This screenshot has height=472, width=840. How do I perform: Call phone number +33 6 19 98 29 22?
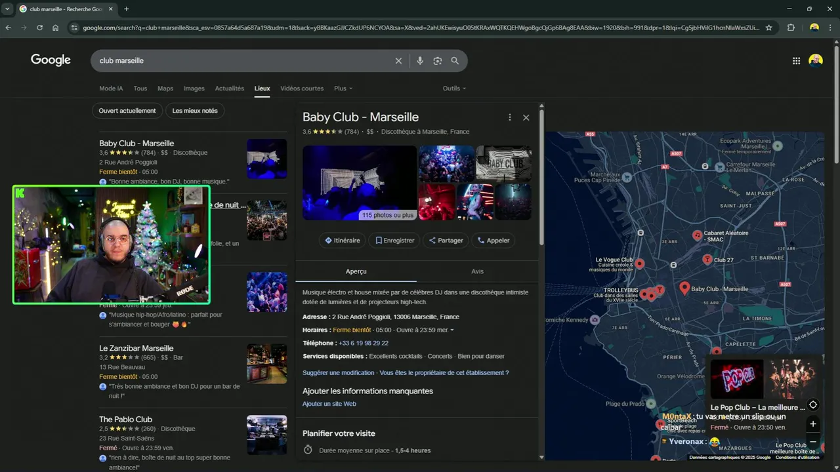364,343
